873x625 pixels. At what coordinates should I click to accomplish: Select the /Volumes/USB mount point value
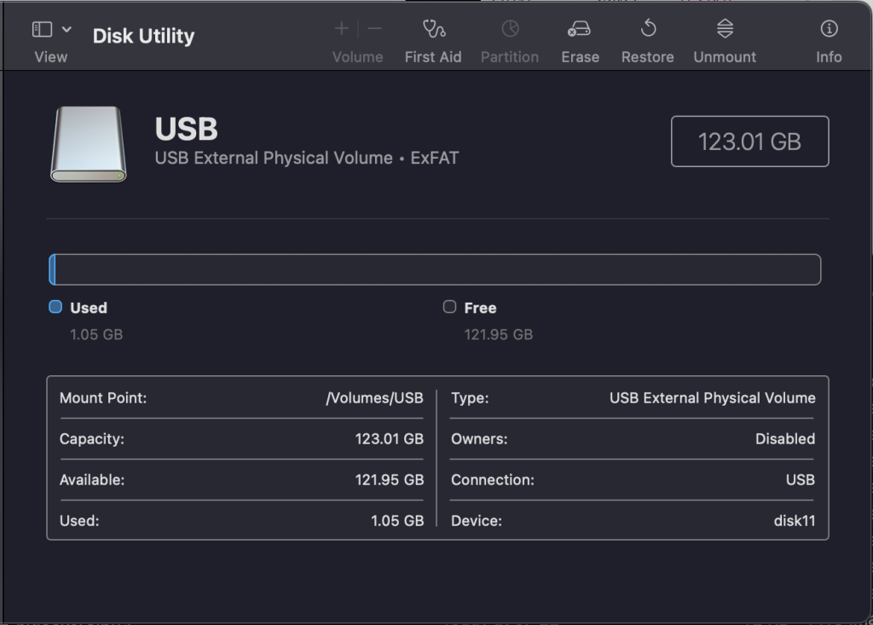[374, 398]
